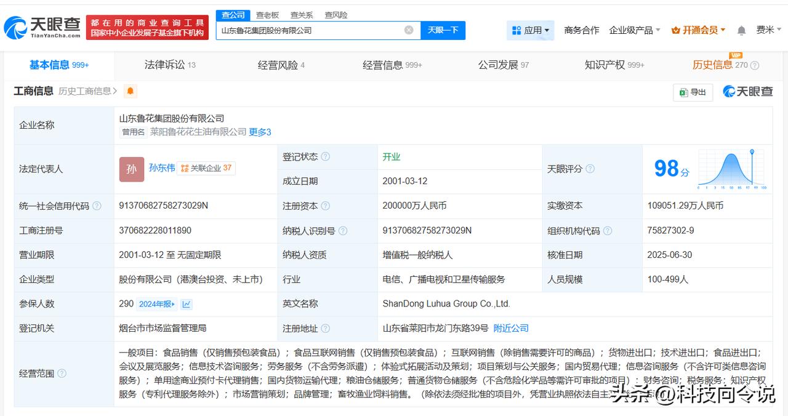Viewport: 788px width, 416px height.
Task: Click the 天眼一下 search button
Action: tap(443, 30)
